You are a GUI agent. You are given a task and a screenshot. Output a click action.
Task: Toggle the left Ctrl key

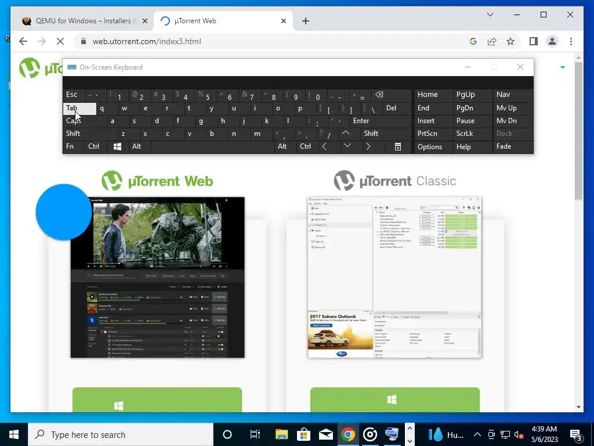(x=96, y=146)
